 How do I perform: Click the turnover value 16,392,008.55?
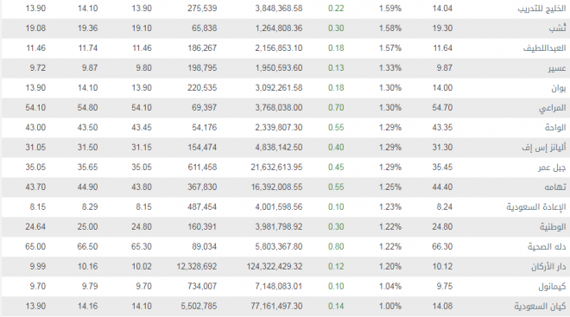tap(276, 187)
